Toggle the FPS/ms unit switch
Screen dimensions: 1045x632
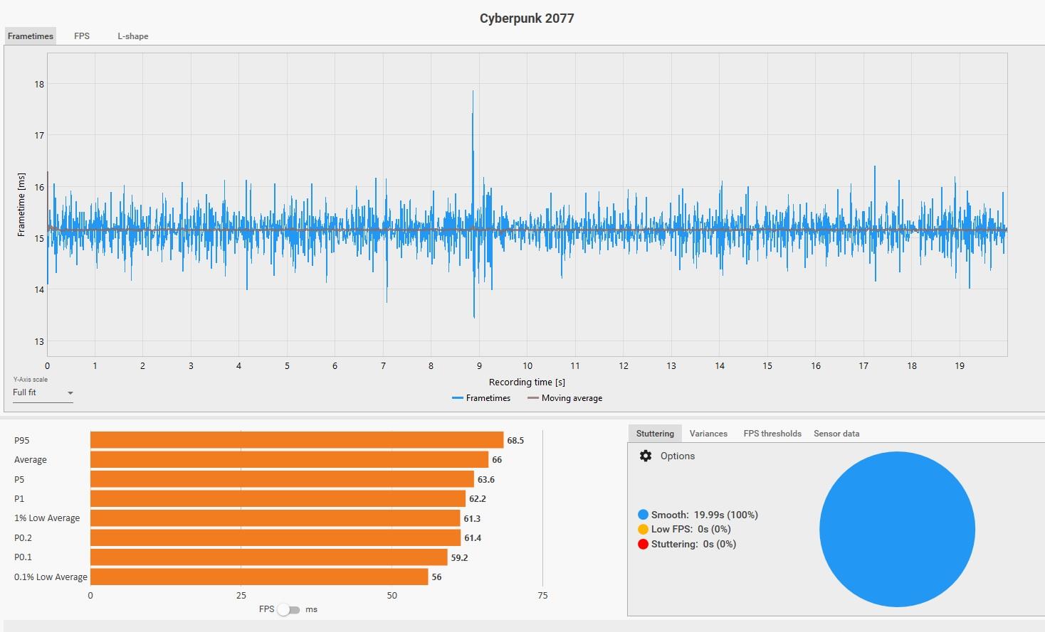click(288, 609)
